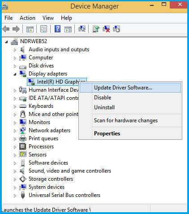Expand the Software devices node arrow
The width and height of the screenshot is (189, 214).
pos(15,163)
